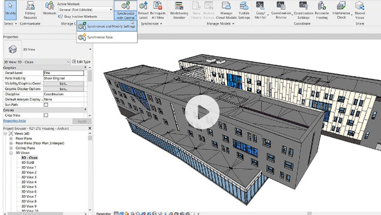Select the Modify arrow tool

pyautogui.click(x=10, y=10)
